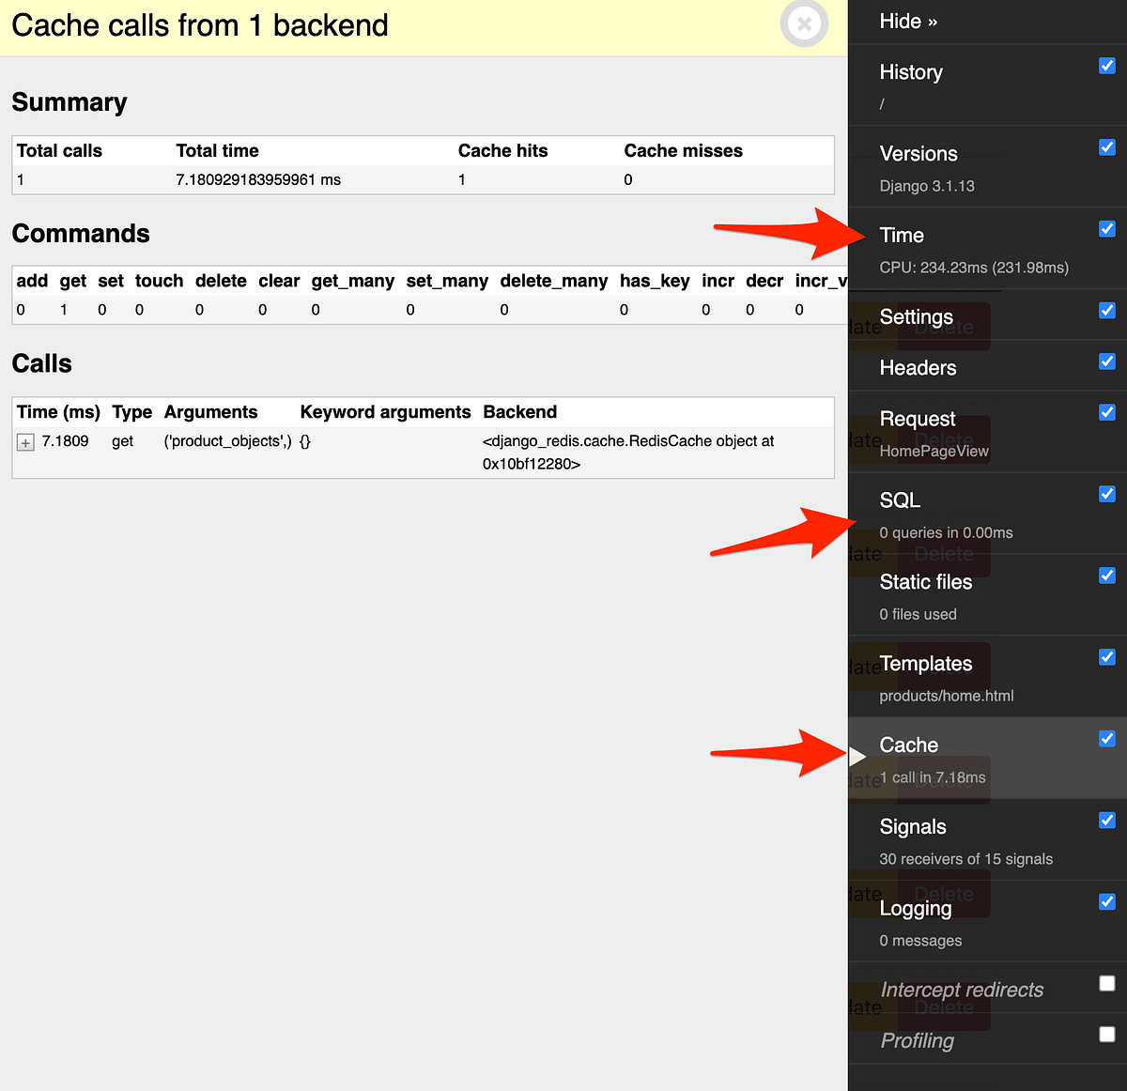This screenshot has height=1091, width=1127.
Task: Uncheck the SQL panel checkbox
Action: [1106, 494]
